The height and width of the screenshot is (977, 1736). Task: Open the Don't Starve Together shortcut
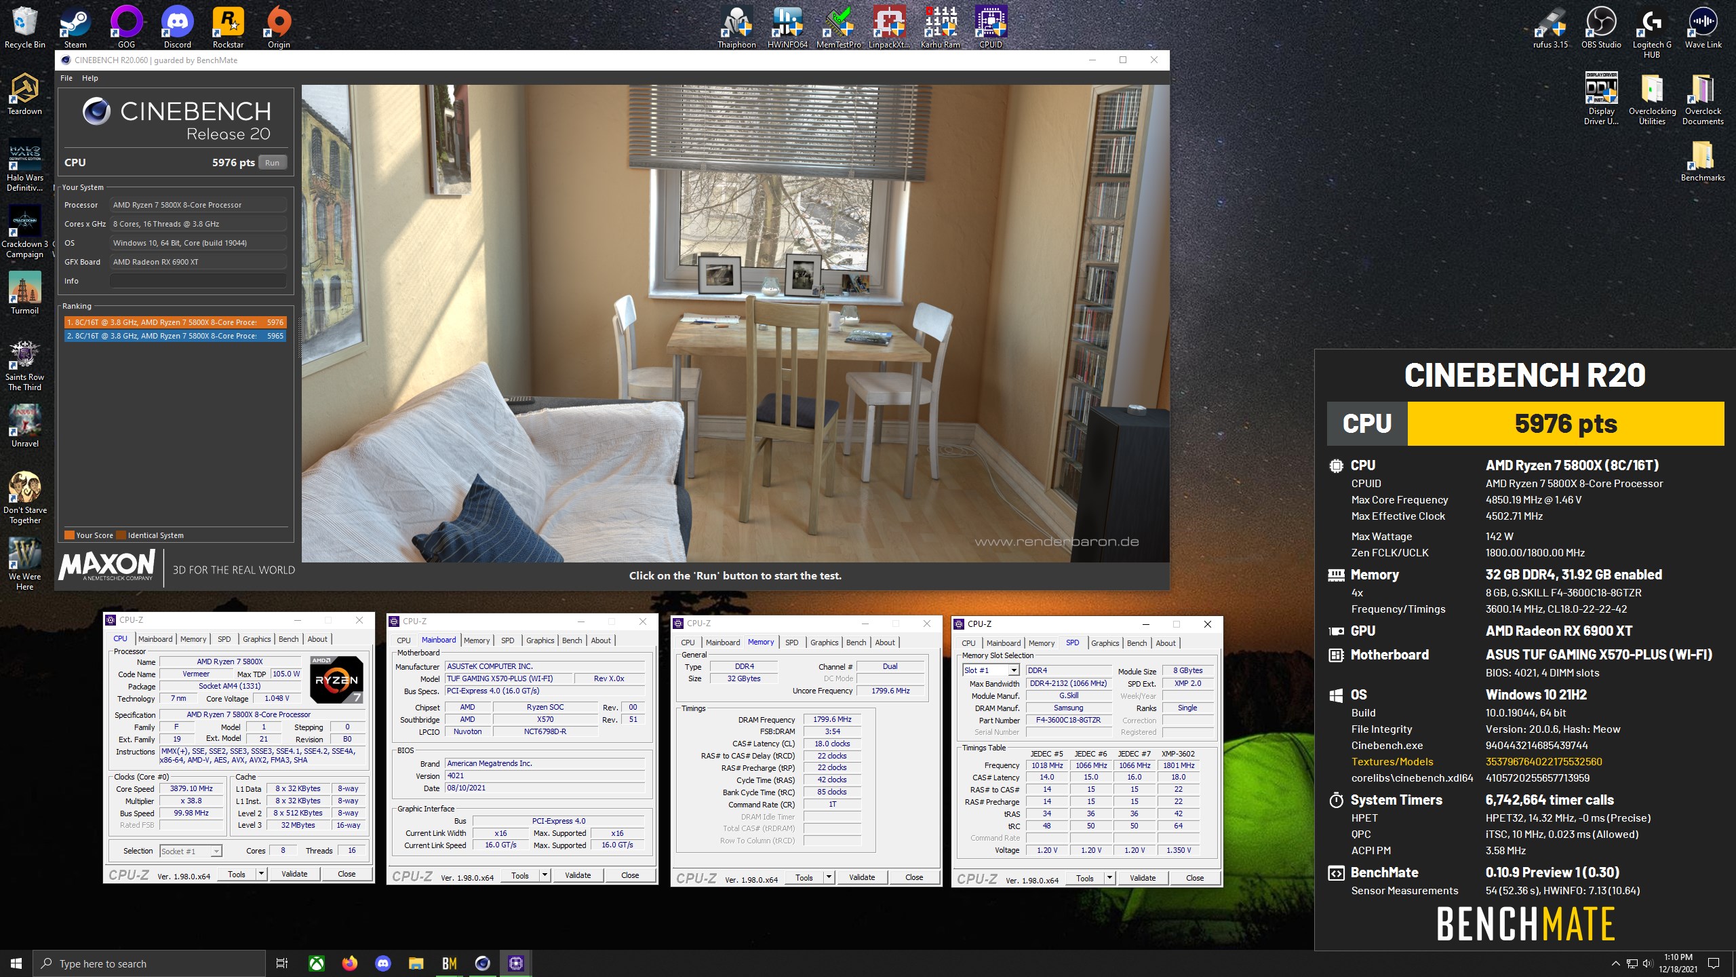[25, 498]
